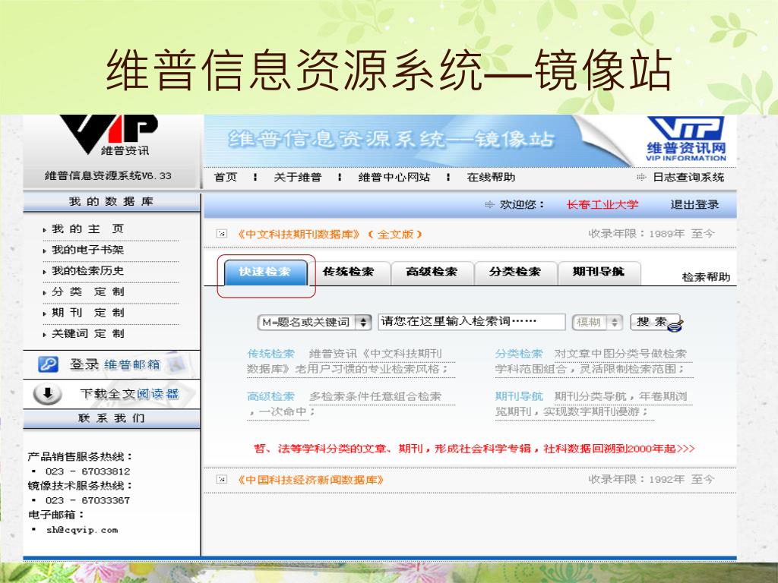Open 关于维普 navigation item
Screen dimensions: 778x583
tap(298, 178)
